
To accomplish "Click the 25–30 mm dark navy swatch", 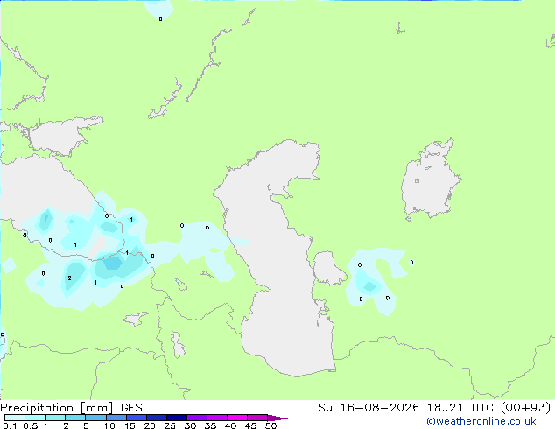I will click(x=176, y=418).
